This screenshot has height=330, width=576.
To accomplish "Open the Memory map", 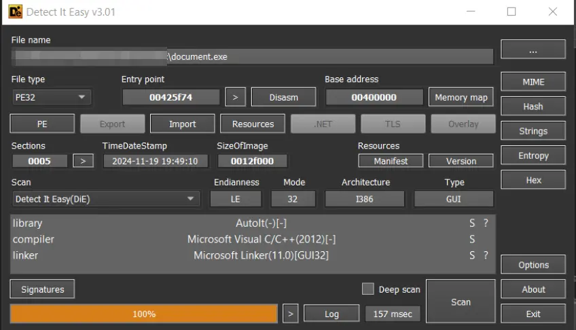I will tap(461, 97).
